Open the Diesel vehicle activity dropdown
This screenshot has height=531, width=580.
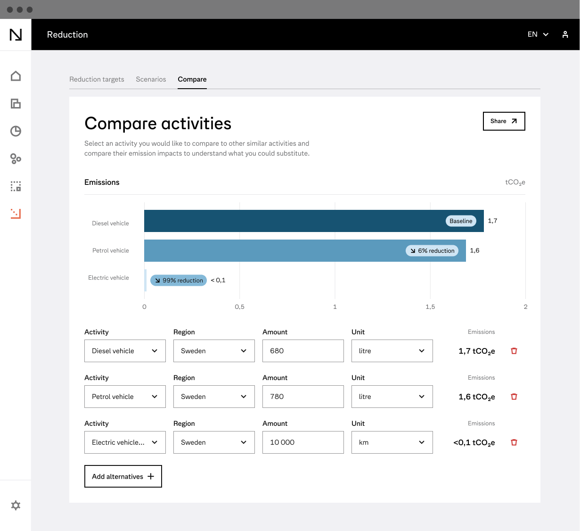coord(125,351)
